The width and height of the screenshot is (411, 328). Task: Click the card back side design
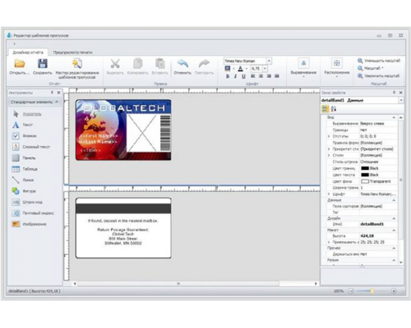(123, 228)
